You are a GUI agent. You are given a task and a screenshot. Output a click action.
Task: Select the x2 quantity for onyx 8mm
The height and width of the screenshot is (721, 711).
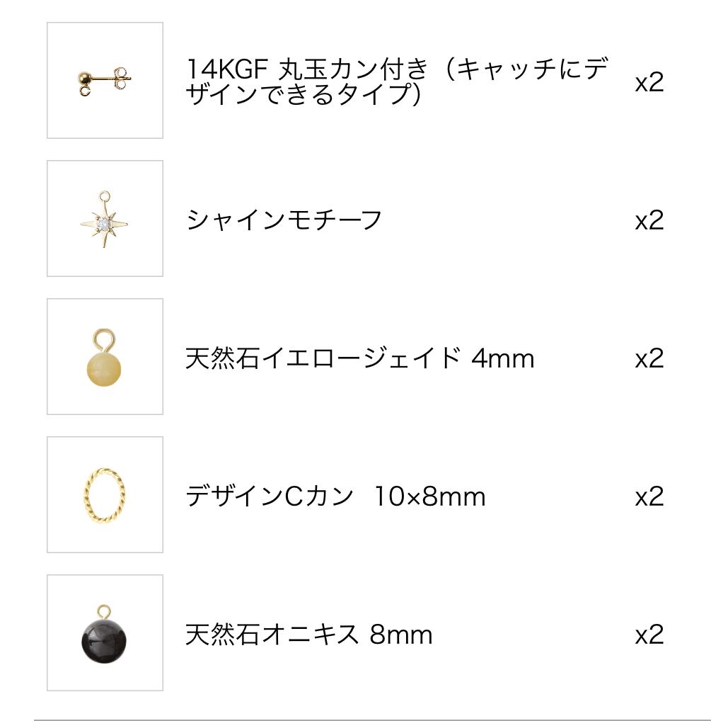[x=649, y=635]
